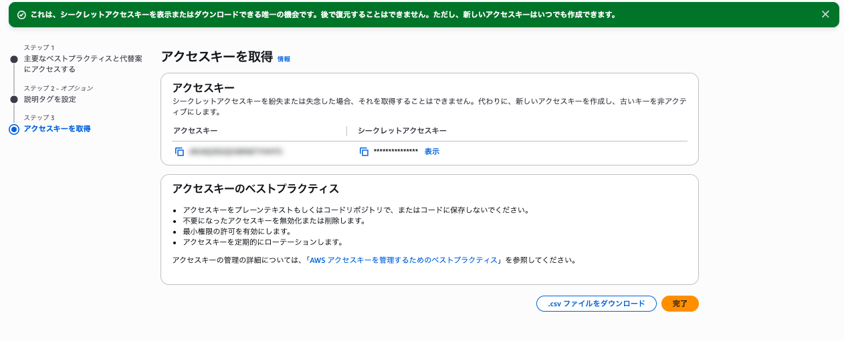Click the アクセスキー column header

(195, 131)
